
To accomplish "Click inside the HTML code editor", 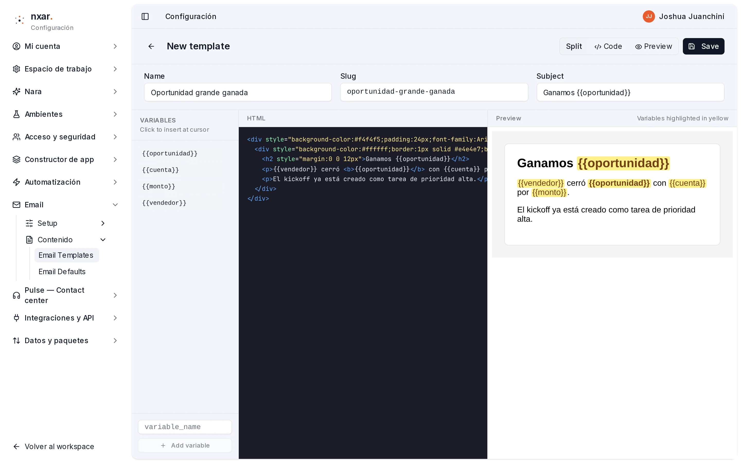I will point(363,293).
